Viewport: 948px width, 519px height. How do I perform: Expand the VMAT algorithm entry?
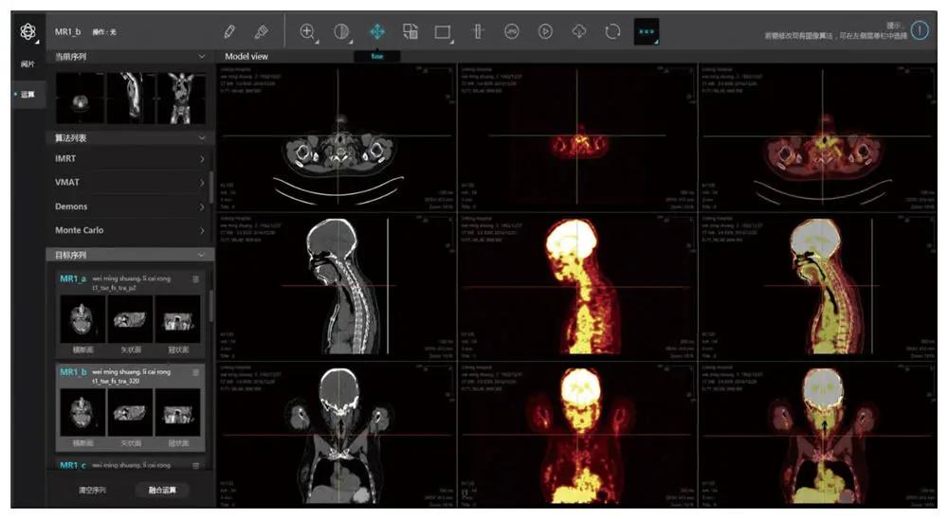(129, 182)
